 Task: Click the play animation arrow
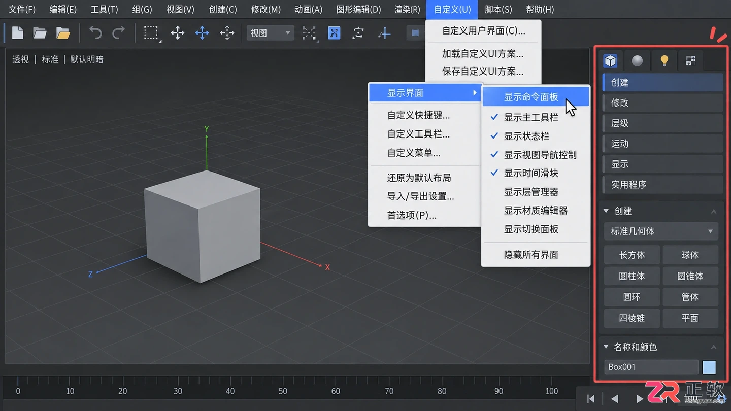[639, 399]
